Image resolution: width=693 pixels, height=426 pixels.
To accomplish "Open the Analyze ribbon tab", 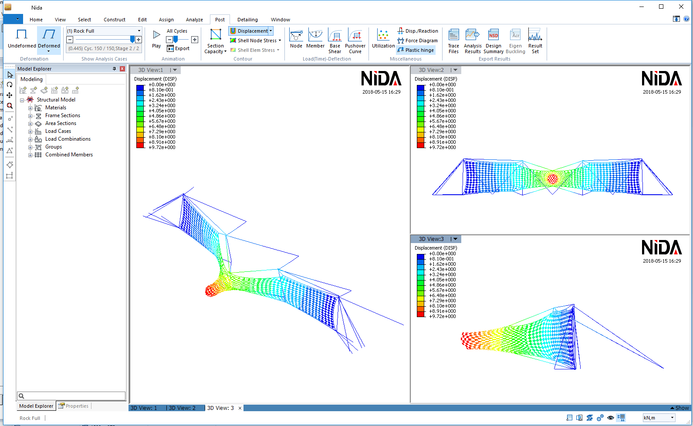I will click(194, 20).
